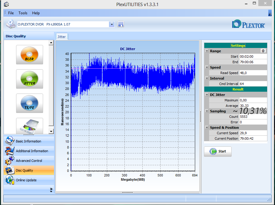Click the @ button in the Range row
The height and width of the screenshot is (205, 275).
(263, 51)
